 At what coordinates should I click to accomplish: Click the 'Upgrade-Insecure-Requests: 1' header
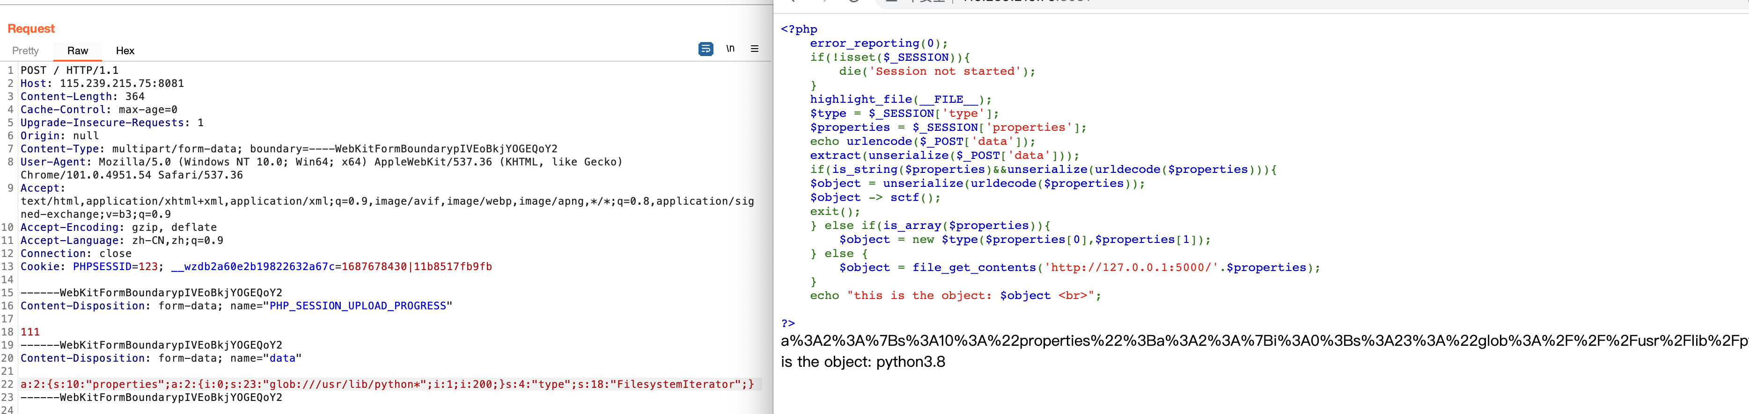click(112, 122)
